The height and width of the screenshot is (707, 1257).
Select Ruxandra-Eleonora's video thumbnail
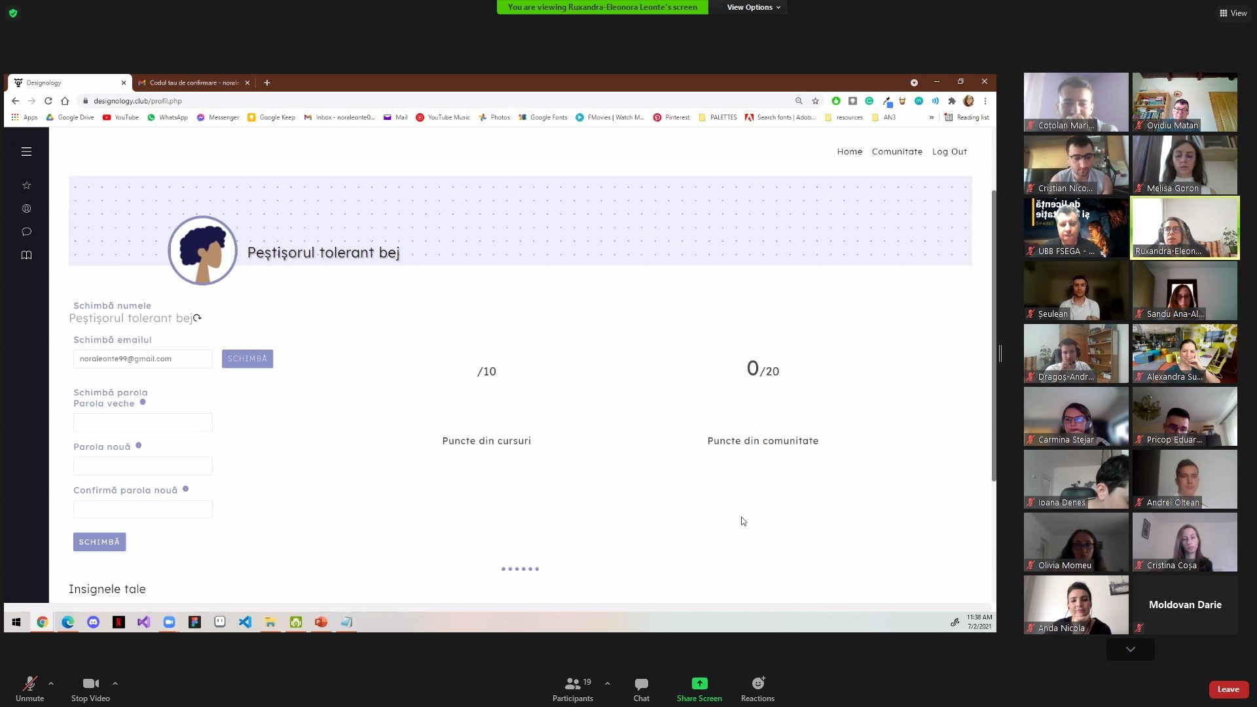(x=1184, y=227)
